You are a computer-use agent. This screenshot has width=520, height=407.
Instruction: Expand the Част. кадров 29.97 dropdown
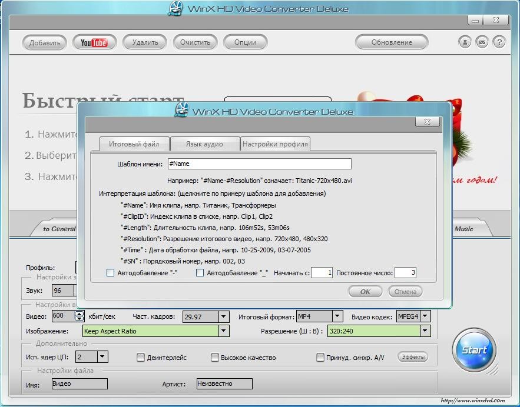pos(224,316)
